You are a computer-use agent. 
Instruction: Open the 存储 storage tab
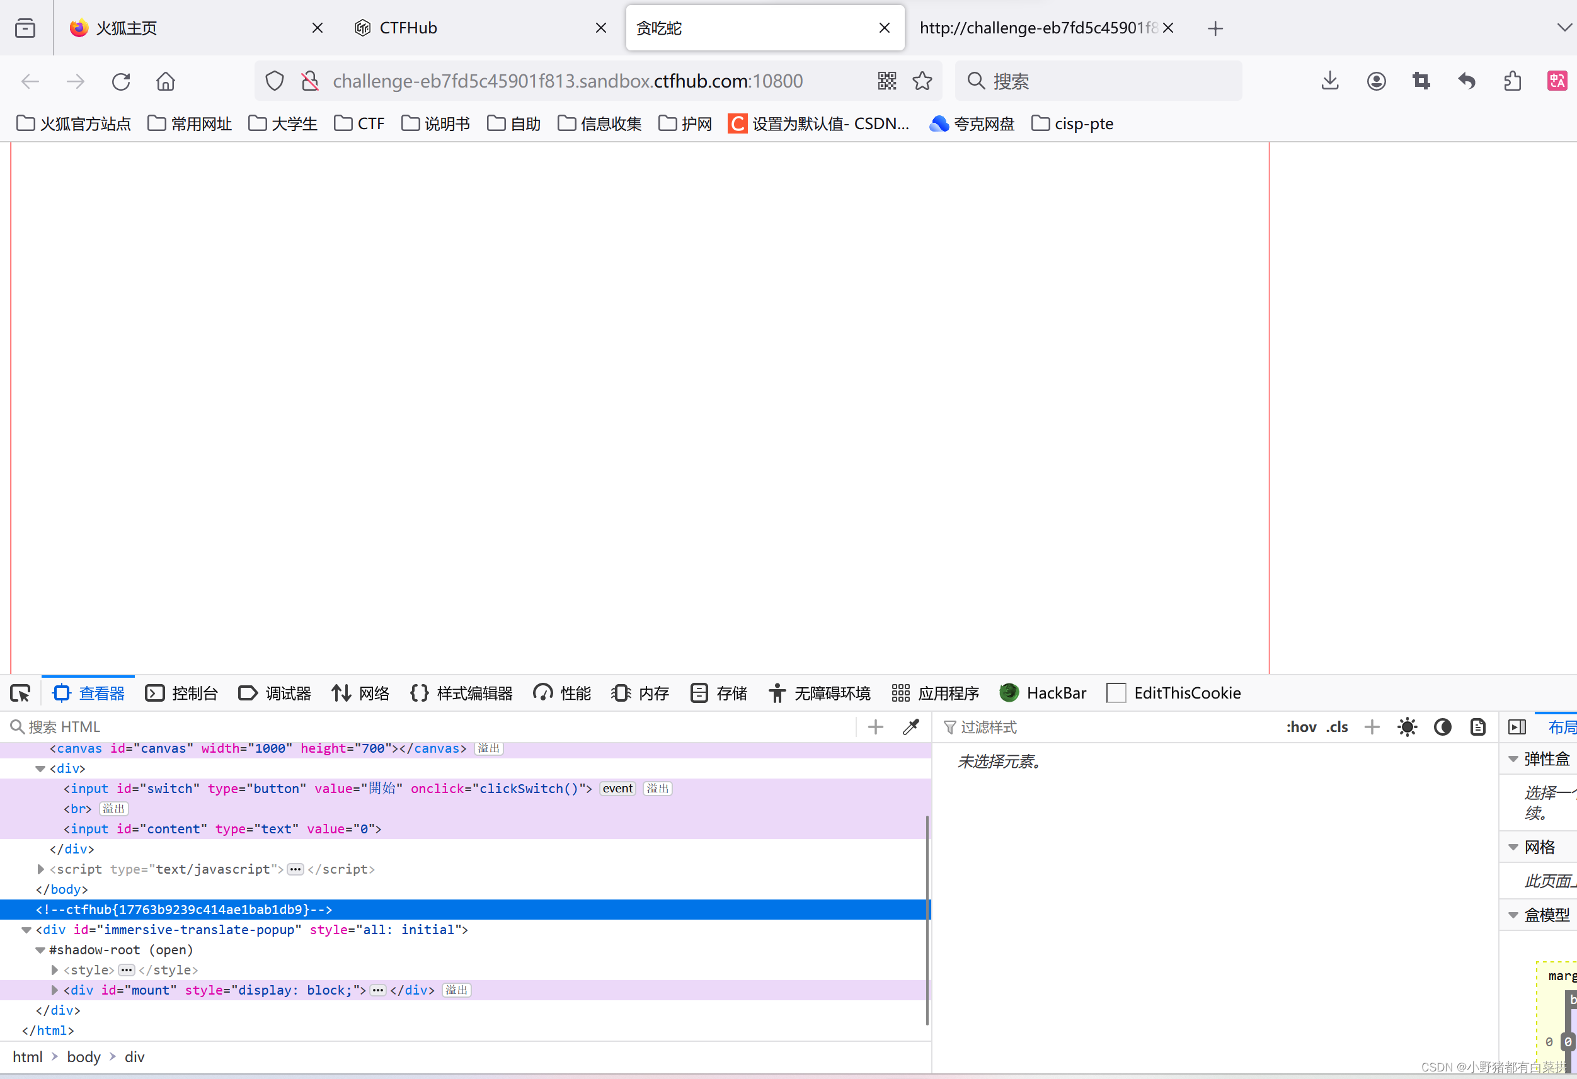719,693
